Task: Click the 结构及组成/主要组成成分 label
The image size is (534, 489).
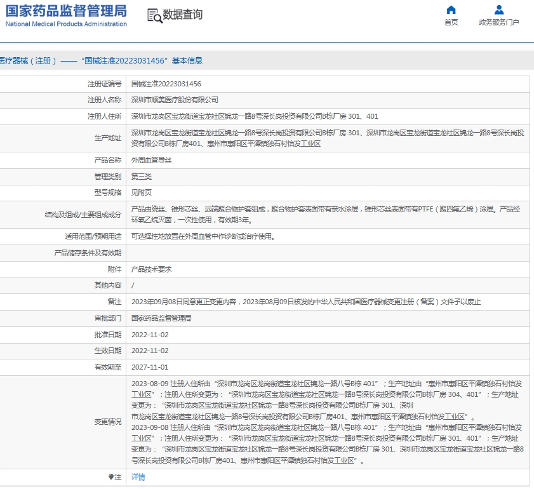Action: (x=83, y=215)
